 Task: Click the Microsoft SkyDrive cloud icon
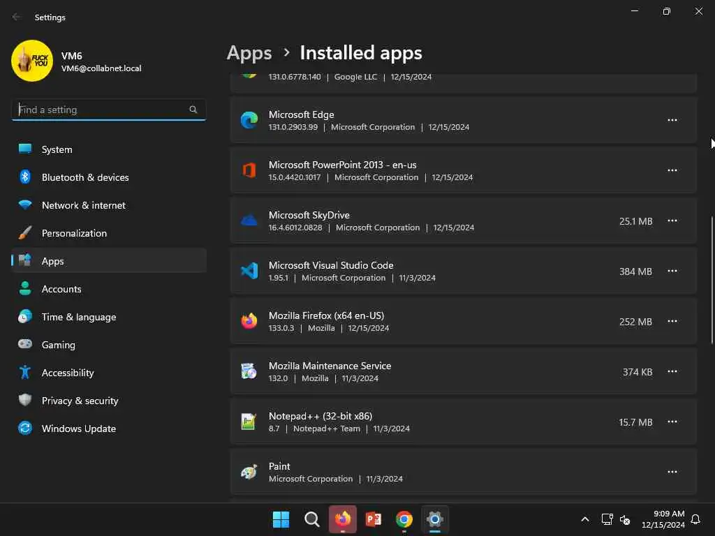tap(249, 221)
